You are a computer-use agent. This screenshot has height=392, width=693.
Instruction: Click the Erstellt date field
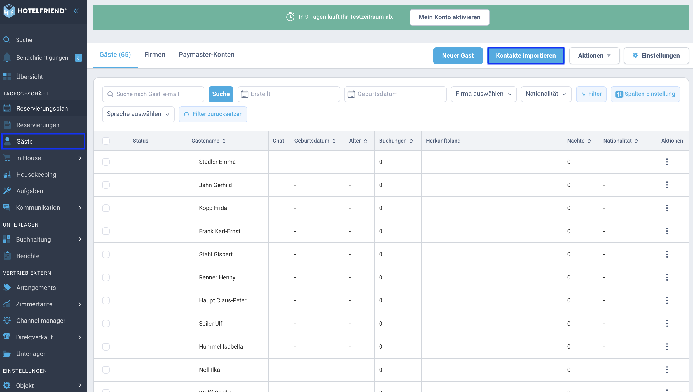289,94
